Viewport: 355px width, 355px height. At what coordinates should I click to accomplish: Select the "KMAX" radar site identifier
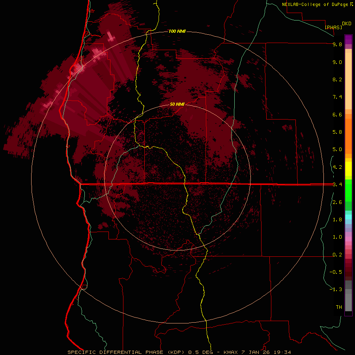pyautogui.click(x=231, y=352)
